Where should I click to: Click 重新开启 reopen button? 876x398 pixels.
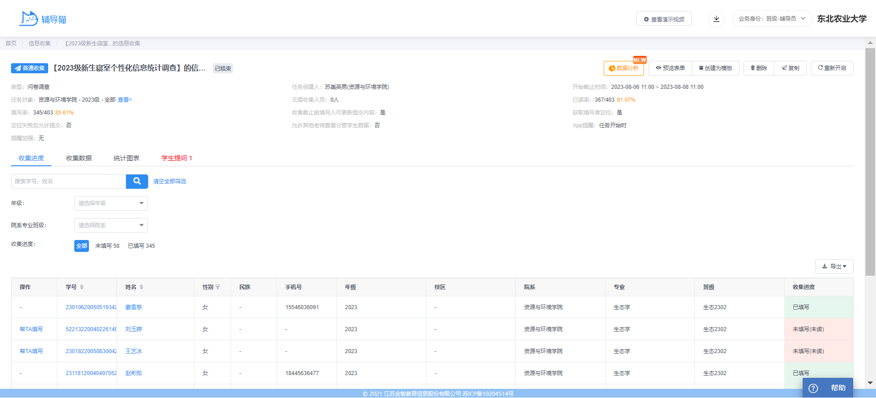tap(832, 68)
